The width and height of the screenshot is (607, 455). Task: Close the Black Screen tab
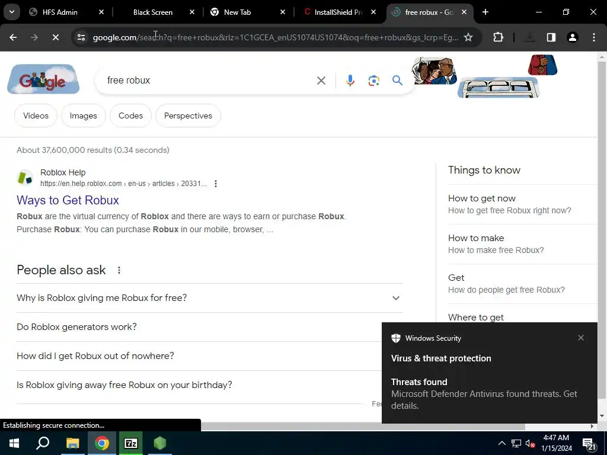click(191, 12)
